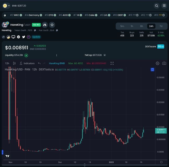Click the Liquidity: $154.28K text

pos(14,55)
